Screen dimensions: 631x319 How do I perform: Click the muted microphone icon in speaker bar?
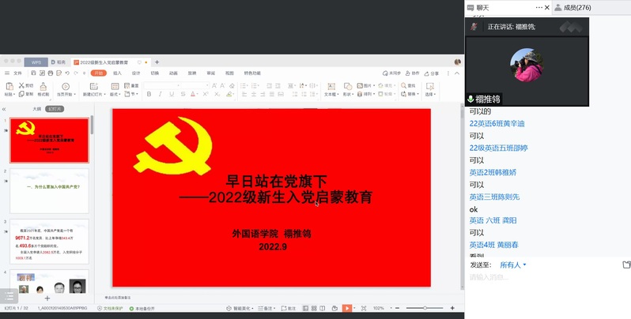tap(474, 27)
